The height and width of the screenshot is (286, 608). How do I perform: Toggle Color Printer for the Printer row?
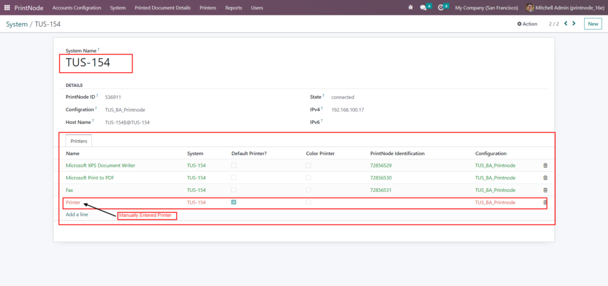point(308,202)
